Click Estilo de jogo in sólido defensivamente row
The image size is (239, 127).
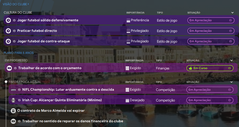(x=167, y=21)
